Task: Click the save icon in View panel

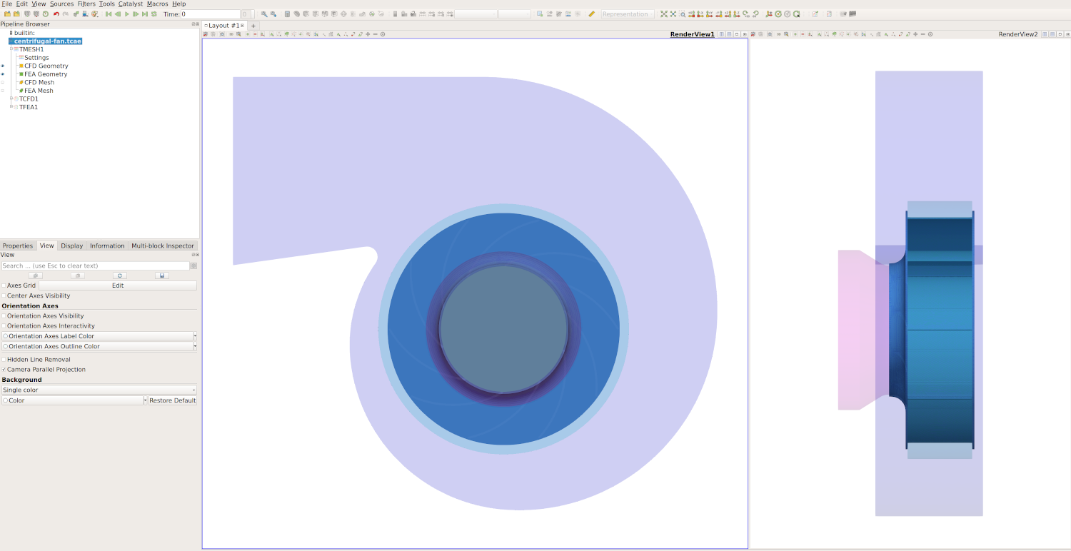Action: pyautogui.click(x=162, y=275)
